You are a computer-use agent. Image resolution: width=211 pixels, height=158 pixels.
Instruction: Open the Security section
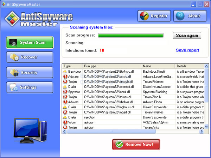(30, 73)
